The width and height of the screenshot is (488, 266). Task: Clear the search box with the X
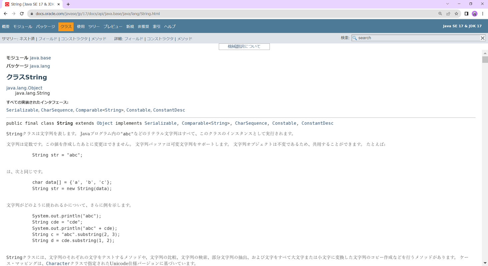point(482,38)
